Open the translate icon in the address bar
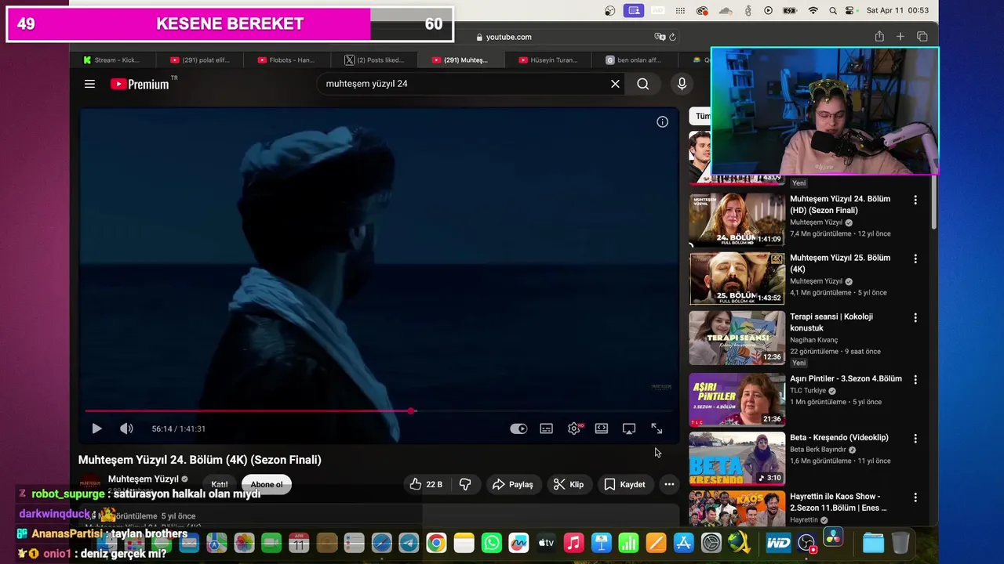Viewport: 1004px width, 564px height. coord(660,37)
